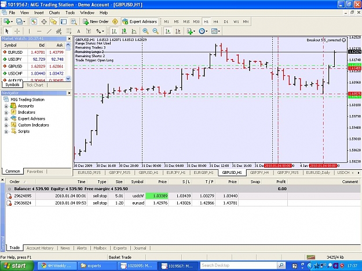Select GBPUSD row in Market Watch
362x271 pixels.
pyautogui.click(x=34, y=66)
